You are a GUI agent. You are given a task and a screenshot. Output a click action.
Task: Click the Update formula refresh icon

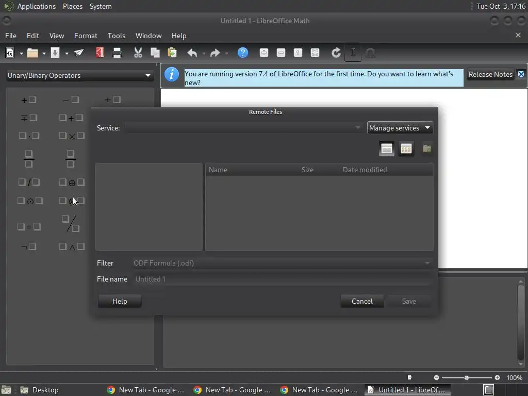336,53
